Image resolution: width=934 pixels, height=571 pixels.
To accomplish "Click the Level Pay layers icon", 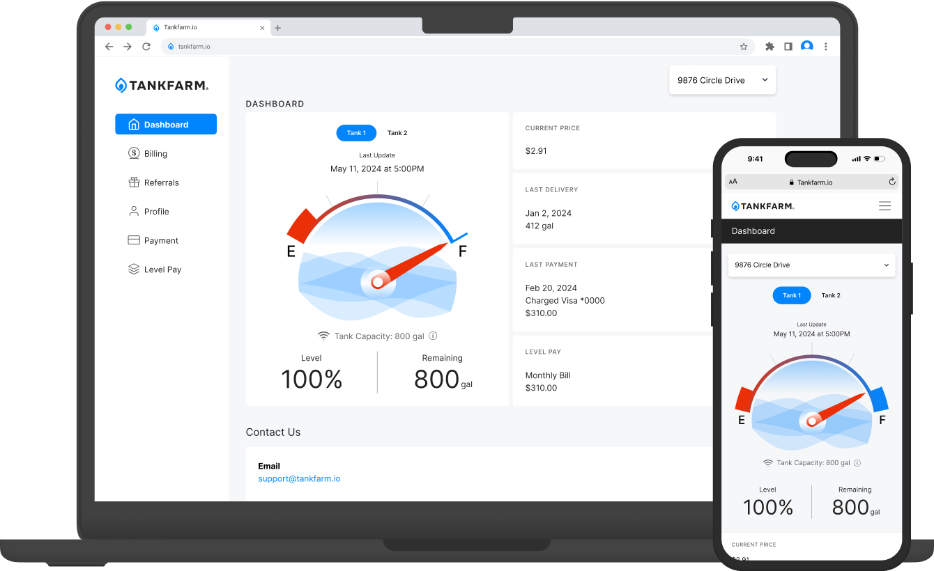I will [134, 269].
